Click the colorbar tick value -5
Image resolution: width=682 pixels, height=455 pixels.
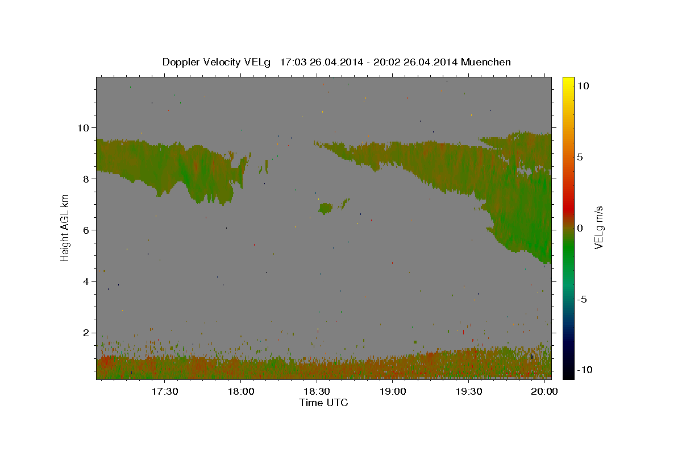(582, 299)
